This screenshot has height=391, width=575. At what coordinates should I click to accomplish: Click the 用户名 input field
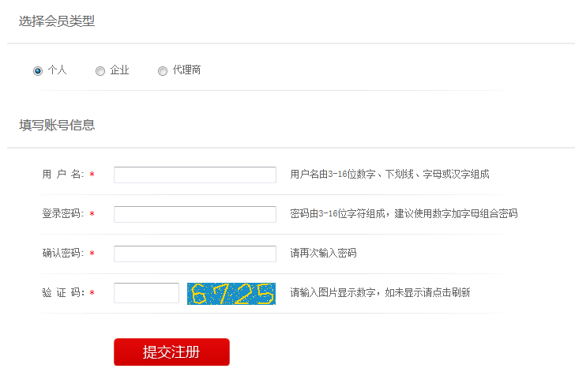[195, 175]
